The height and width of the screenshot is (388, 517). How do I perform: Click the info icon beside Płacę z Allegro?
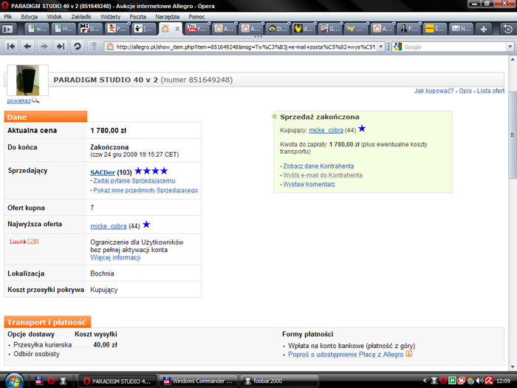[409, 354]
